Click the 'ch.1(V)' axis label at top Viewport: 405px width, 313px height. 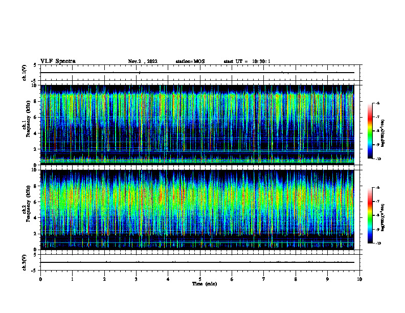pos(25,73)
